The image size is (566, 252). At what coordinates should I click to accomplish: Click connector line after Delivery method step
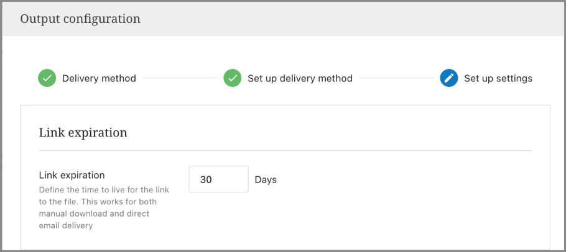point(180,78)
